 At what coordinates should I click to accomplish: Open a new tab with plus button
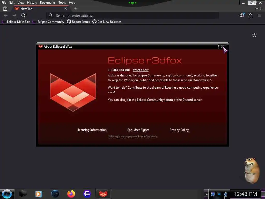pyautogui.click(x=76, y=9)
